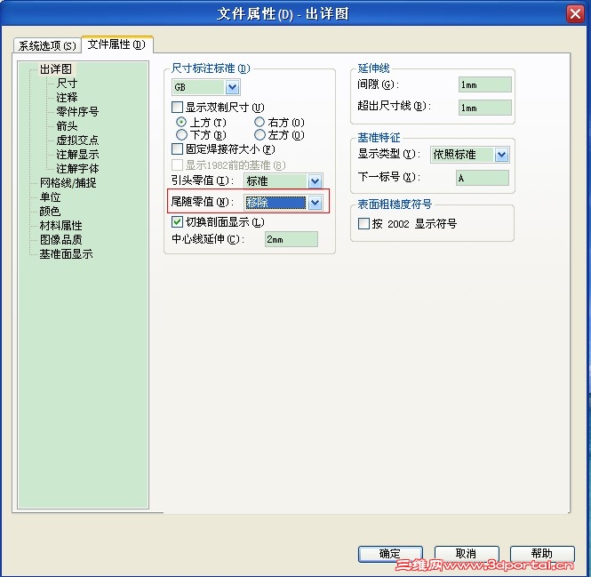The image size is (591, 577).
Task: Select 出详图 in the tree
Action: coord(56,69)
